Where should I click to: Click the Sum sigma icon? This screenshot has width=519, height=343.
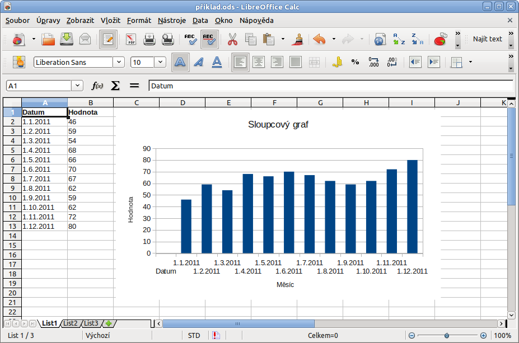pos(115,86)
